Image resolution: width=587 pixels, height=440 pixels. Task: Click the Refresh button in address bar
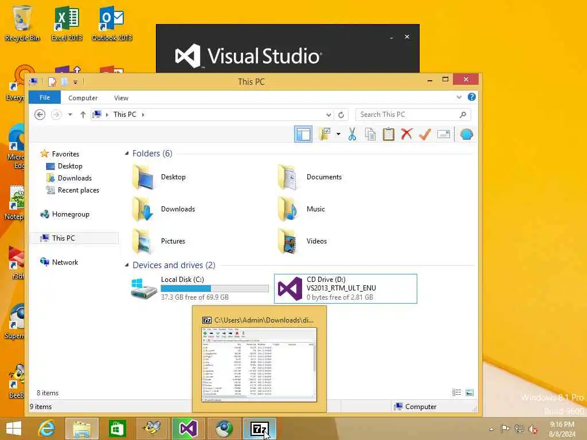pos(341,115)
